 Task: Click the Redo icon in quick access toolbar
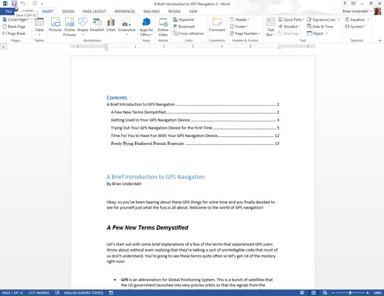point(35,4)
